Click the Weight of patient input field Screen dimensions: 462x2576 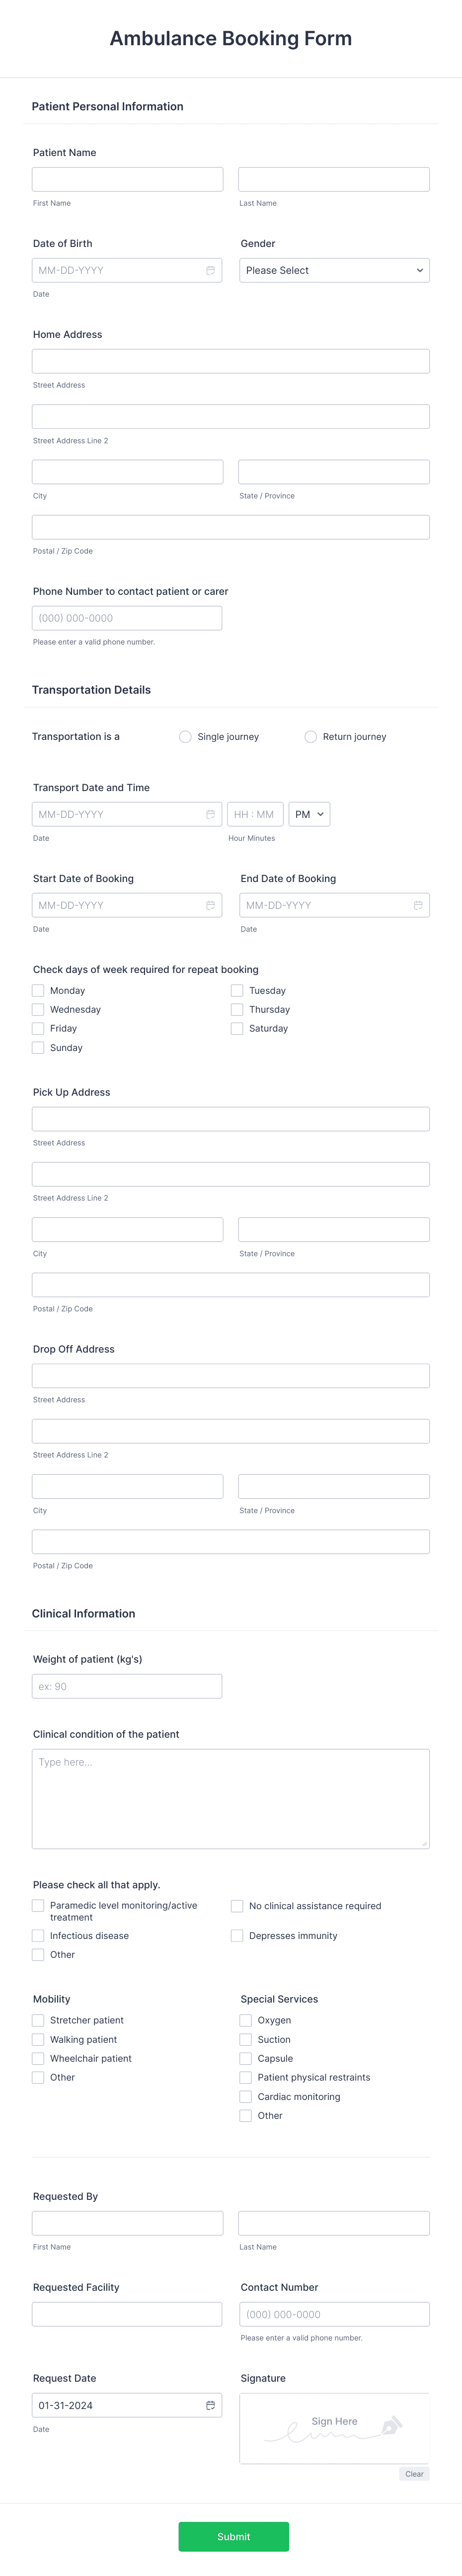point(127,1686)
